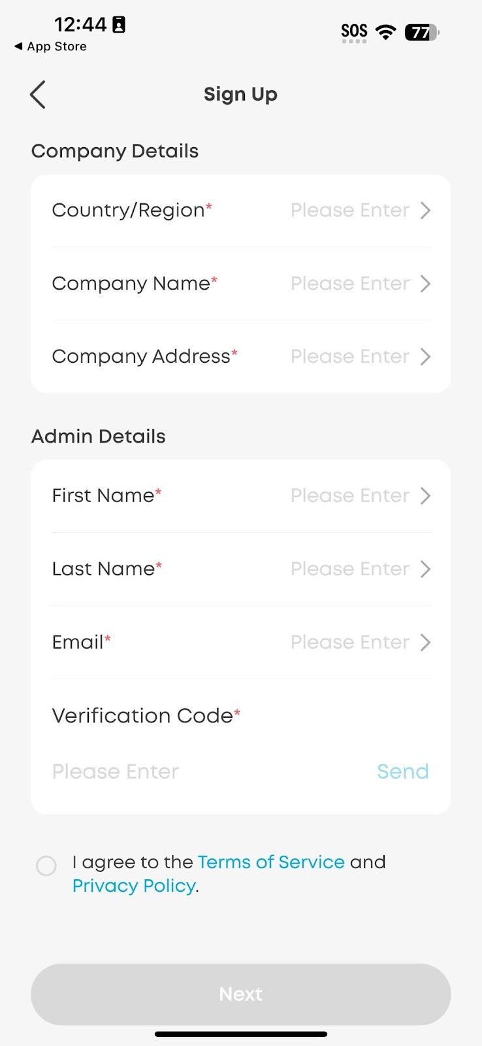The image size is (482, 1046).
Task: Enter text in Email field
Action: click(x=350, y=643)
